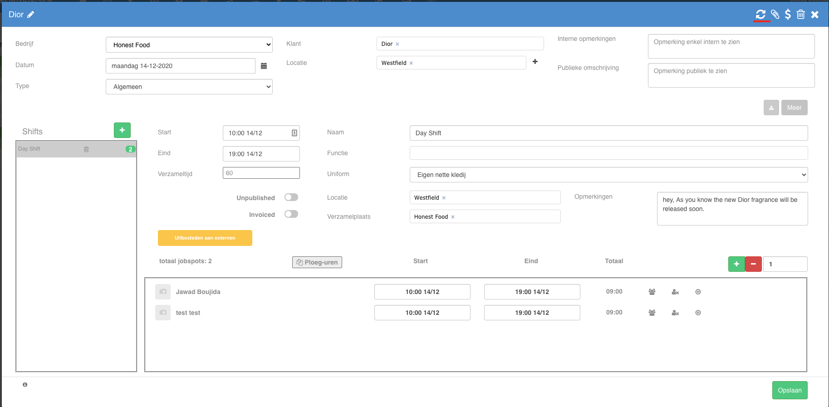
Task: Click the photo placeholder for Jawad Boujida
Action: pos(163,292)
